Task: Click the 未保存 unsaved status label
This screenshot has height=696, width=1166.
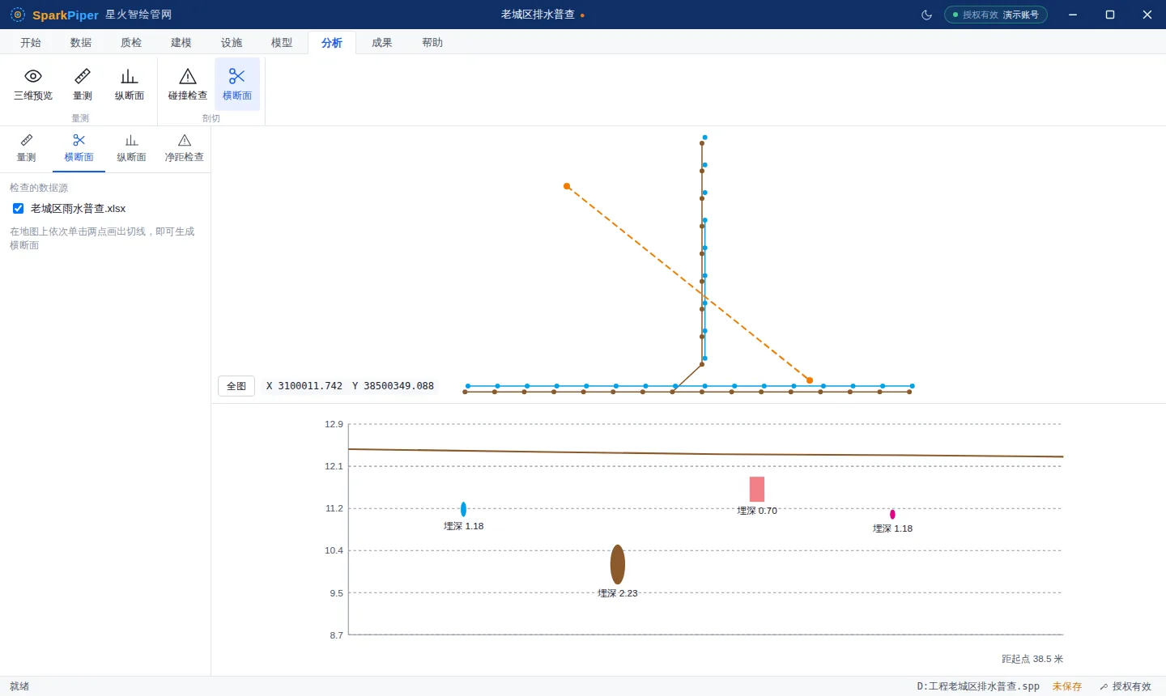Action: tap(1067, 686)
